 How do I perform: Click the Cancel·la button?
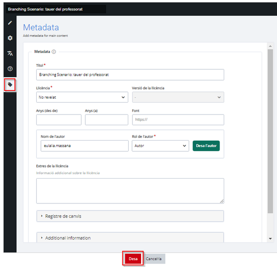[x=153, y=259]
